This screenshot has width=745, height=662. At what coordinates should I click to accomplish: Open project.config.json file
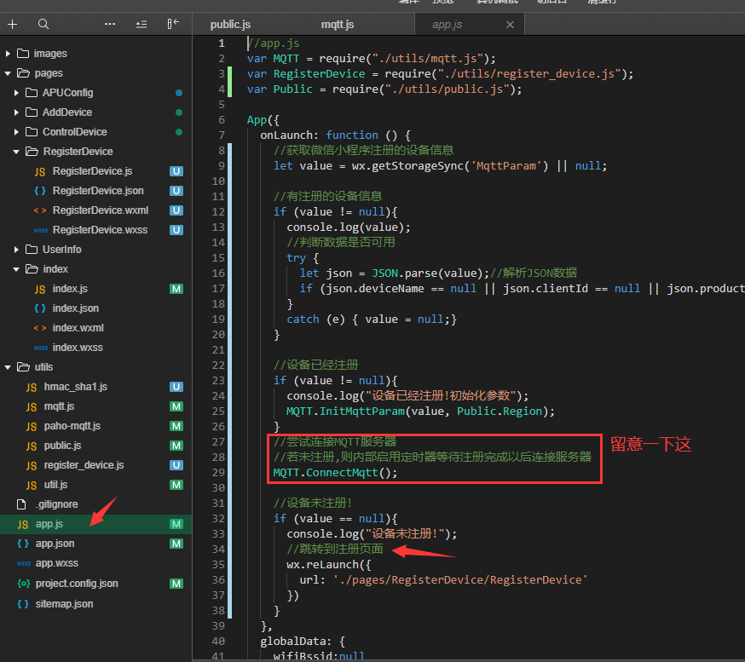(77, 584)
